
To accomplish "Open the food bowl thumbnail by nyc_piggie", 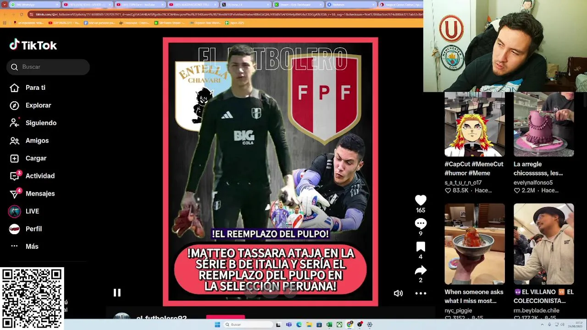I will (x=475, y=244).
